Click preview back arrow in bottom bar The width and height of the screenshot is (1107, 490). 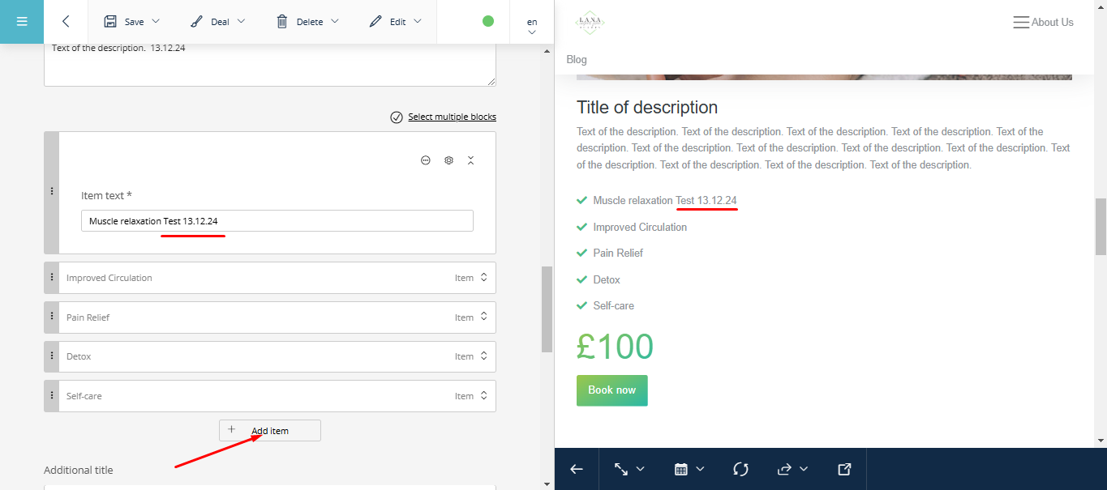(577, 469)
